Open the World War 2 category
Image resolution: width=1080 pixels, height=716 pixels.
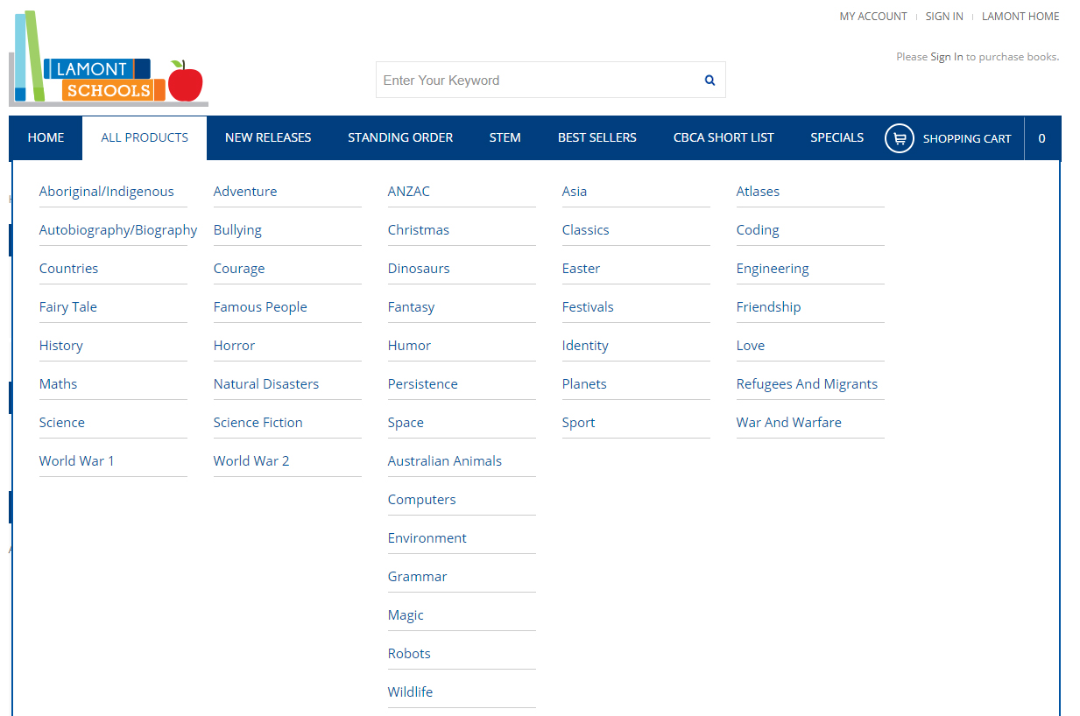tap(251, 460)
